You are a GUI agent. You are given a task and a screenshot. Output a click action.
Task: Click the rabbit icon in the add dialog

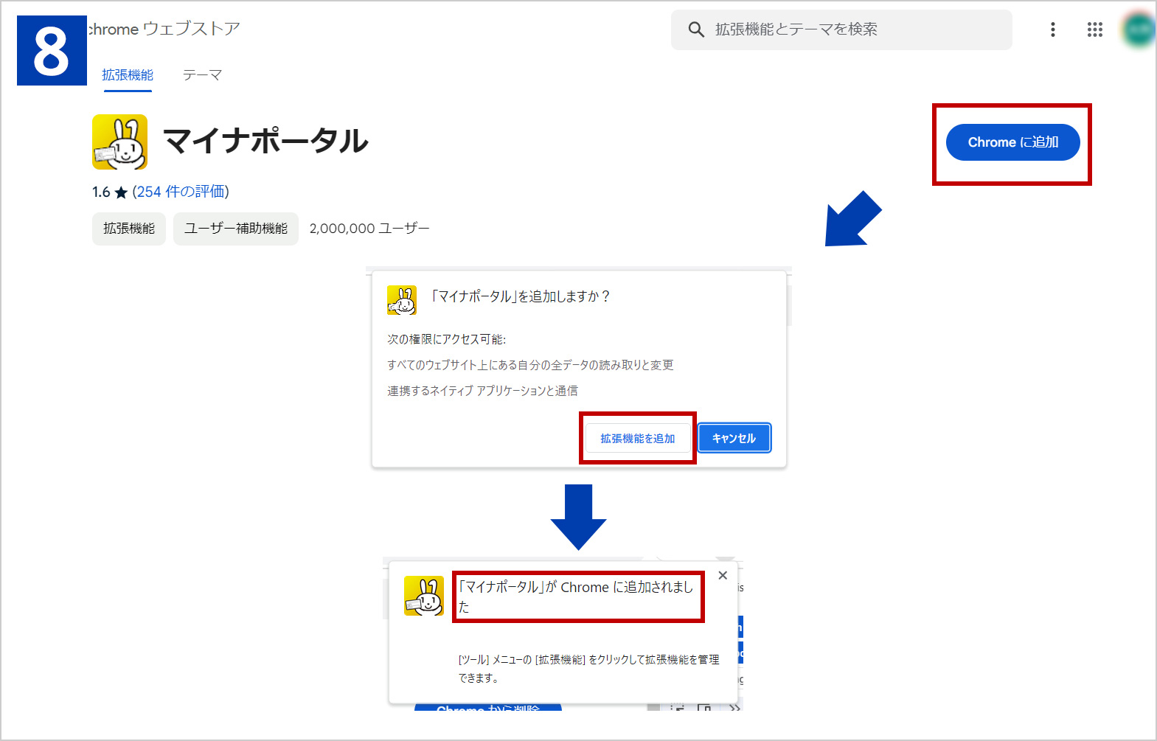[x=402, y=300]
